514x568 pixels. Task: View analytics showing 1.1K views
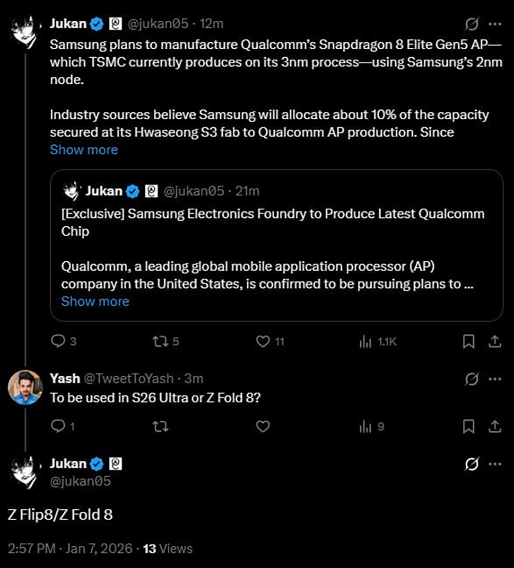tap(366, 341)
